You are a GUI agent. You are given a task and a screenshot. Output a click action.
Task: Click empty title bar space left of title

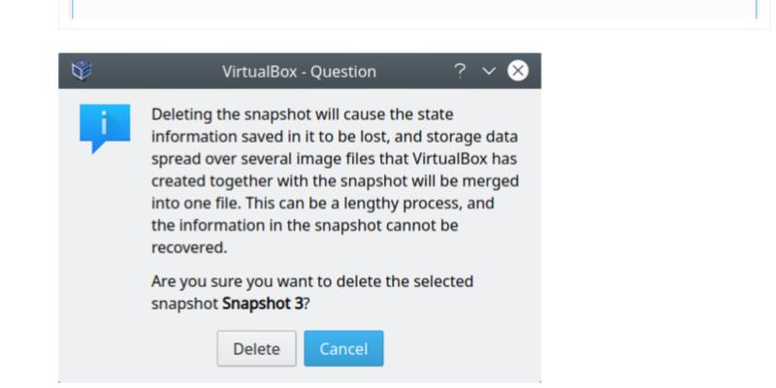pos(155,72)
